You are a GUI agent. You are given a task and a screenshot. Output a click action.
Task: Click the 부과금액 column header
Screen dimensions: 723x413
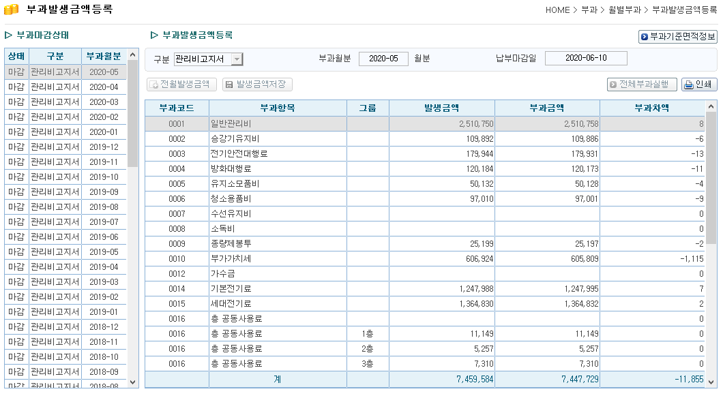(547, 108)
